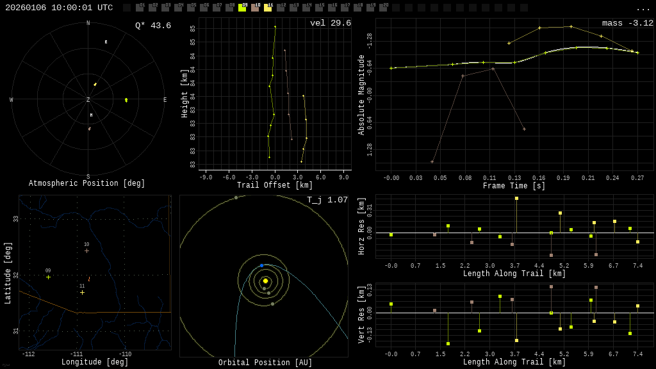Viewport: 656px width, 369px height.
Task: Click the yellow Sun in orbital plot
Action: (265, 281)
